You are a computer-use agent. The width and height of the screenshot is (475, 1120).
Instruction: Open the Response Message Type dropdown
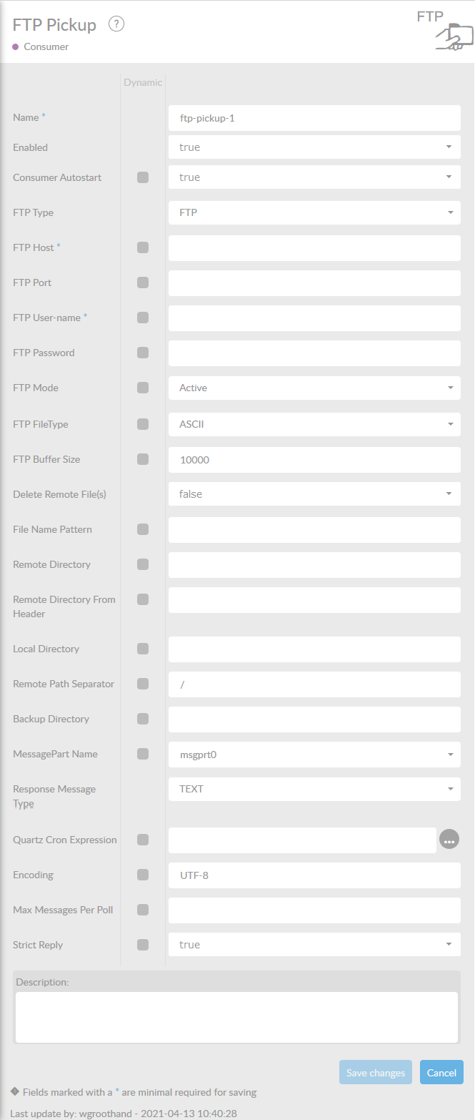point(314,789)
